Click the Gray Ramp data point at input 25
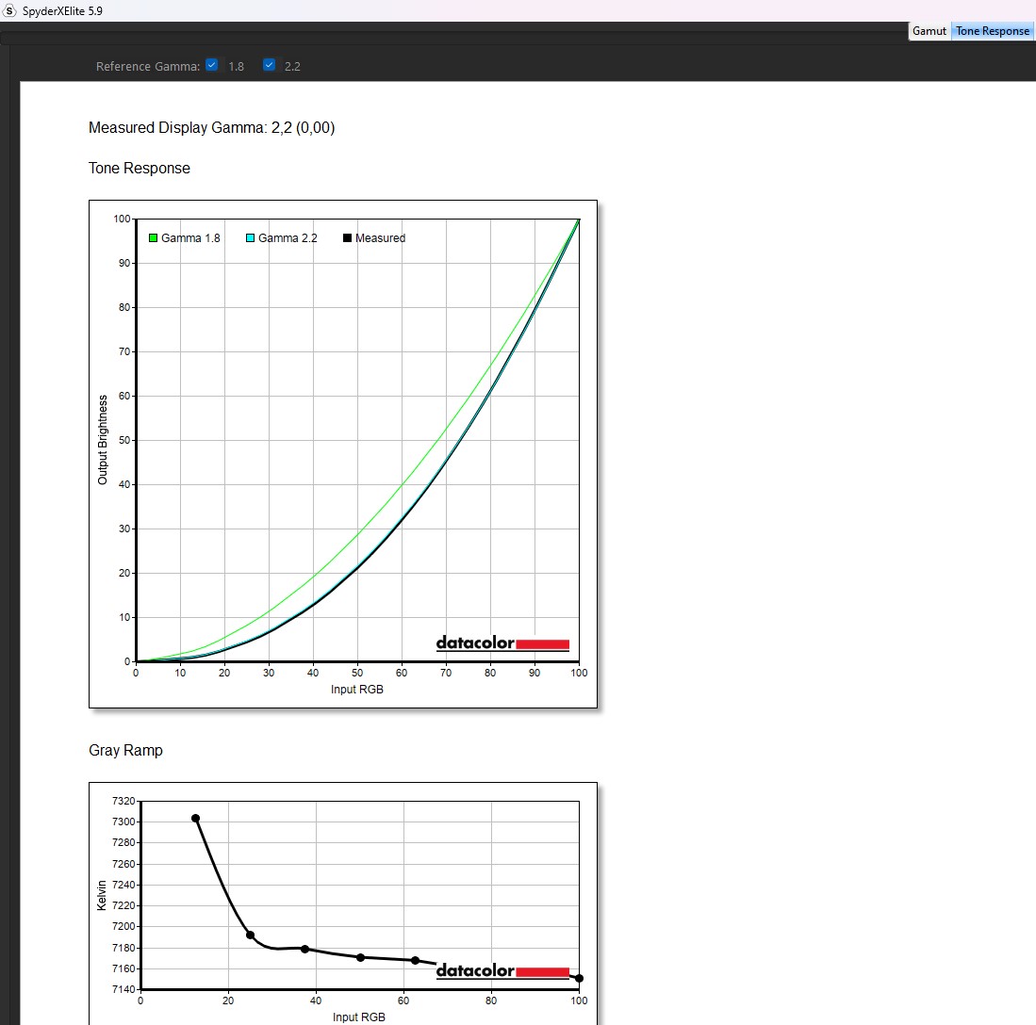 250,935
